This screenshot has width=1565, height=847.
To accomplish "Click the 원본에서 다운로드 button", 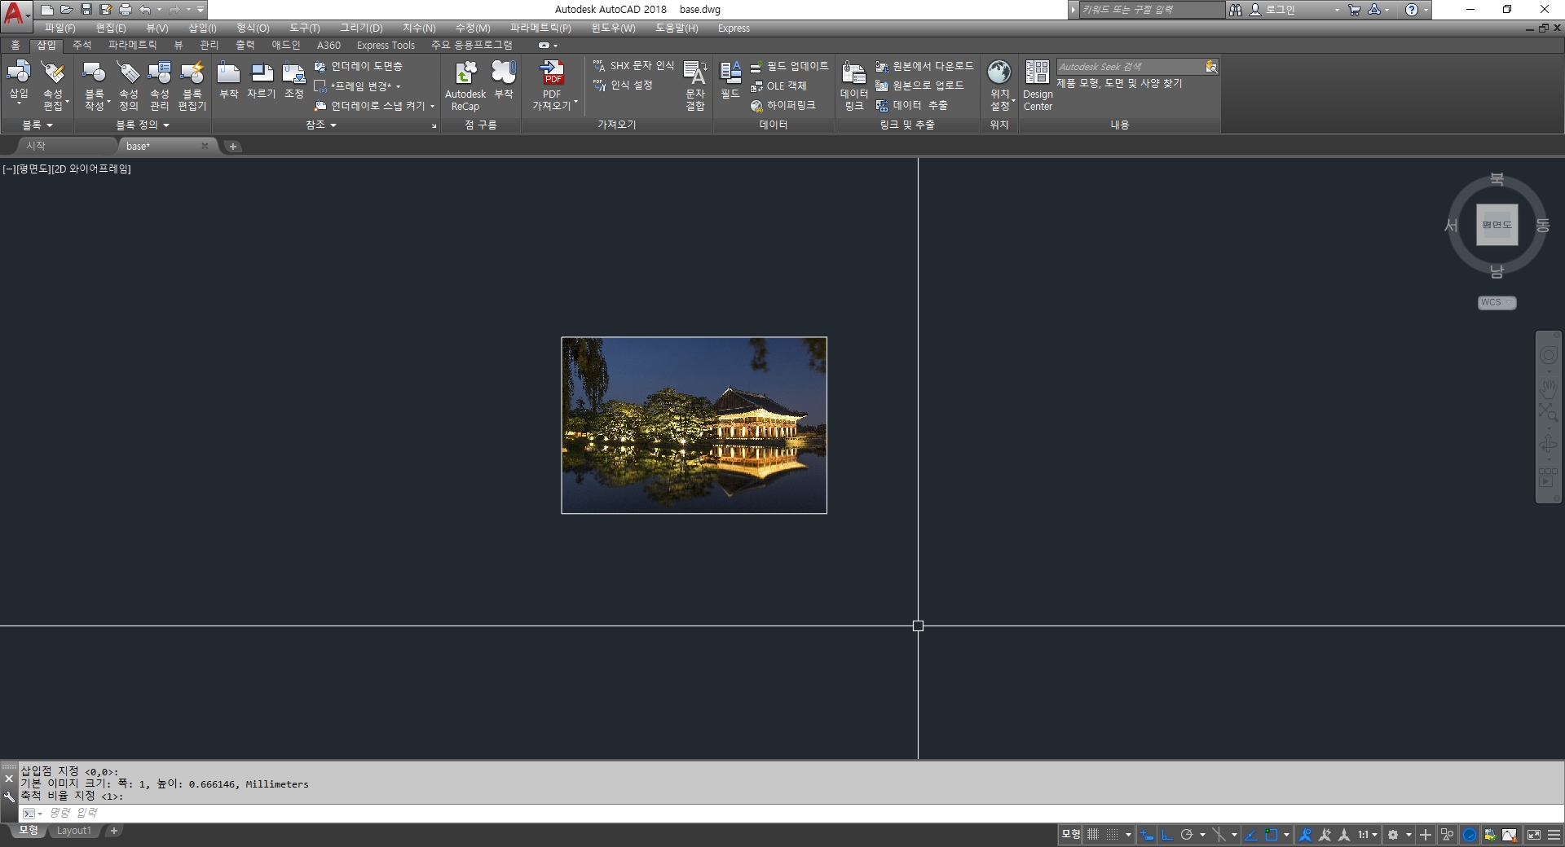I will click(x=924, y=66).
